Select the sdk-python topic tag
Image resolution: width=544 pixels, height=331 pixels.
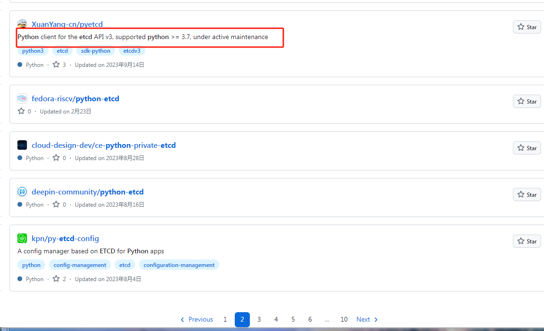[95, 51]
